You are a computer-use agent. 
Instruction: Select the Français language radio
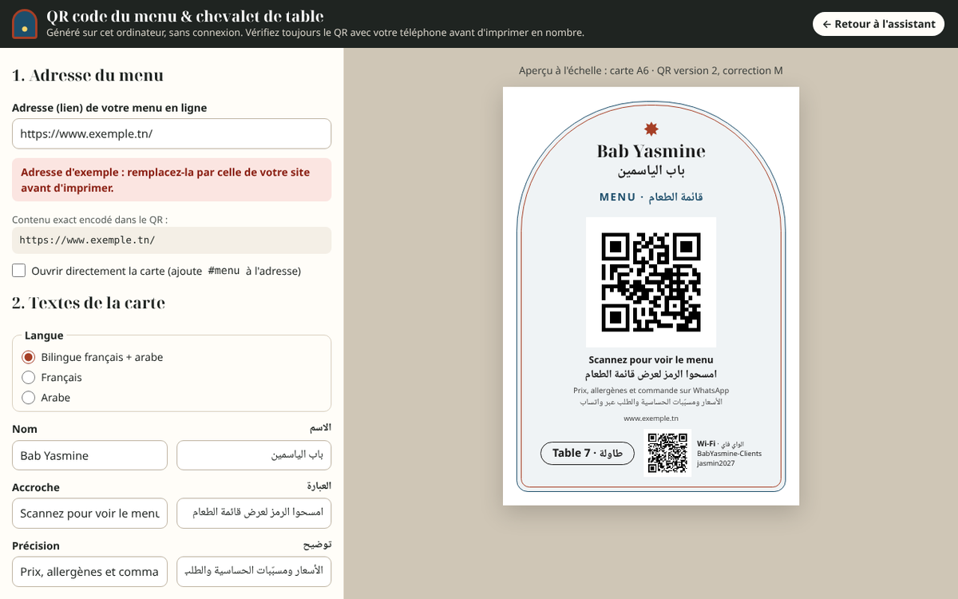[29, 377]
